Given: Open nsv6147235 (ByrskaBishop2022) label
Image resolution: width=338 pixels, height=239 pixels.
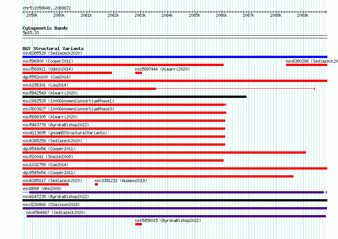Looking at the screenshot, I should 56,197.
